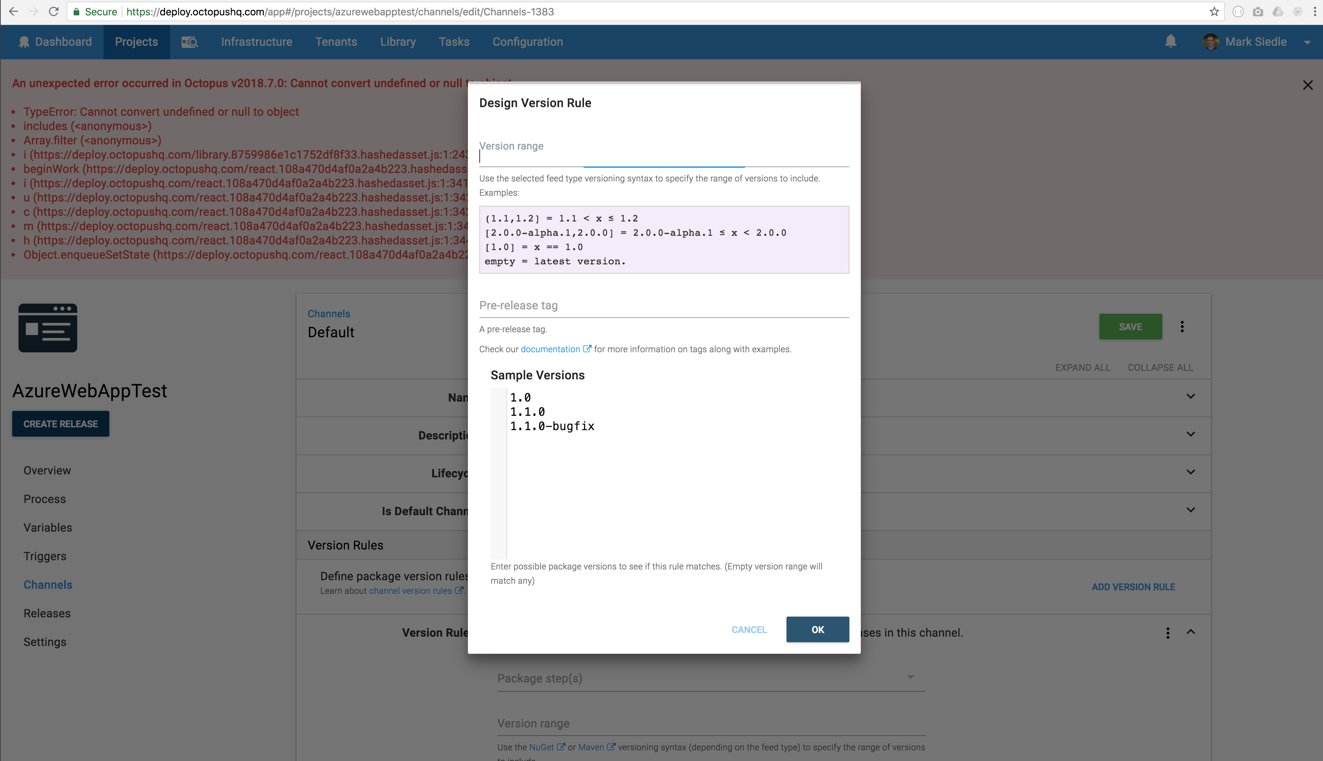Click Mark Siedle's avatar picture
The width and height of the screenshot is (1323, 761).
point(1210,42)
